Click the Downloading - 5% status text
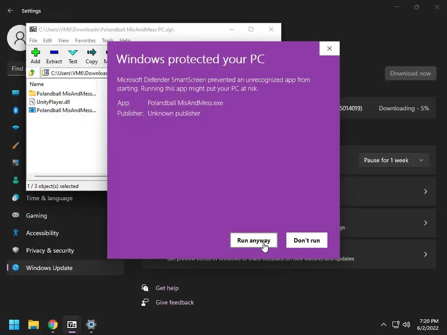This screenshot has height=335, width=447. point(404,108)
